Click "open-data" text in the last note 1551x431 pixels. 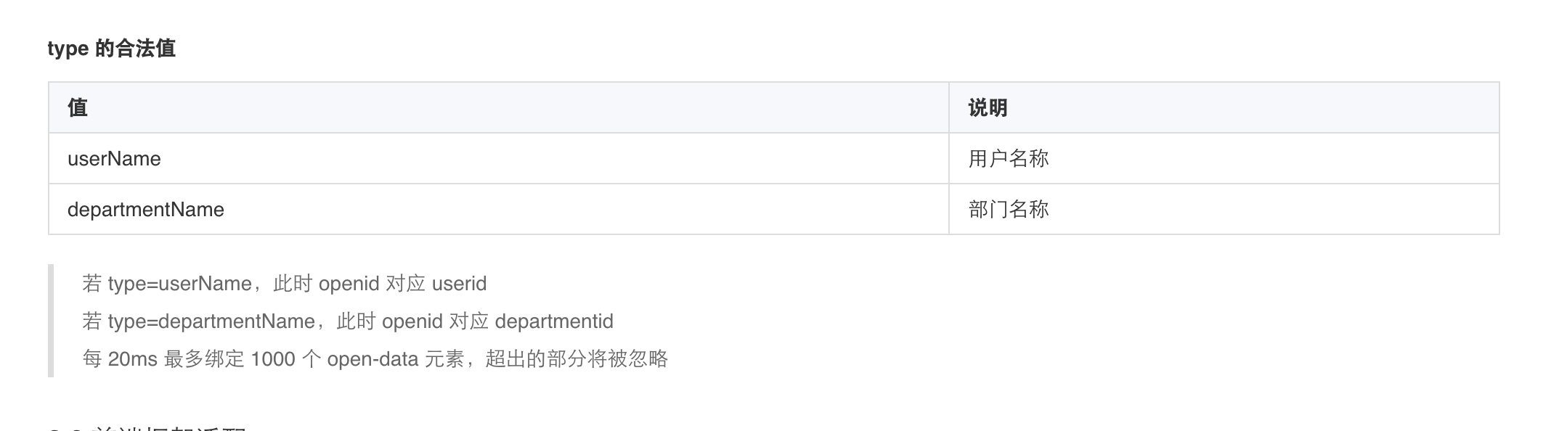pos(373,358)
